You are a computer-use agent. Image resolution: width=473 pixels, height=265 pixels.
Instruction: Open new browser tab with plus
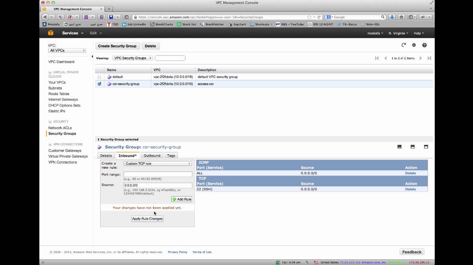109,9
